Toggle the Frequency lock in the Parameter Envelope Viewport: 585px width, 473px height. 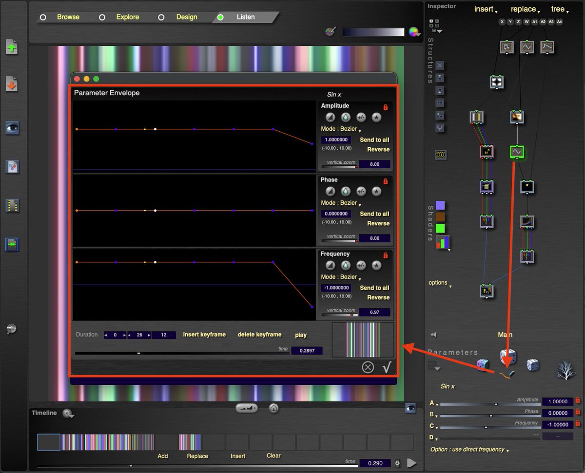coord(386,255)
